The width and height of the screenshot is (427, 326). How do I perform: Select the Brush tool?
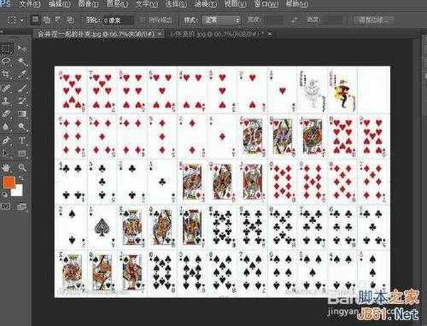click(21, 88)
